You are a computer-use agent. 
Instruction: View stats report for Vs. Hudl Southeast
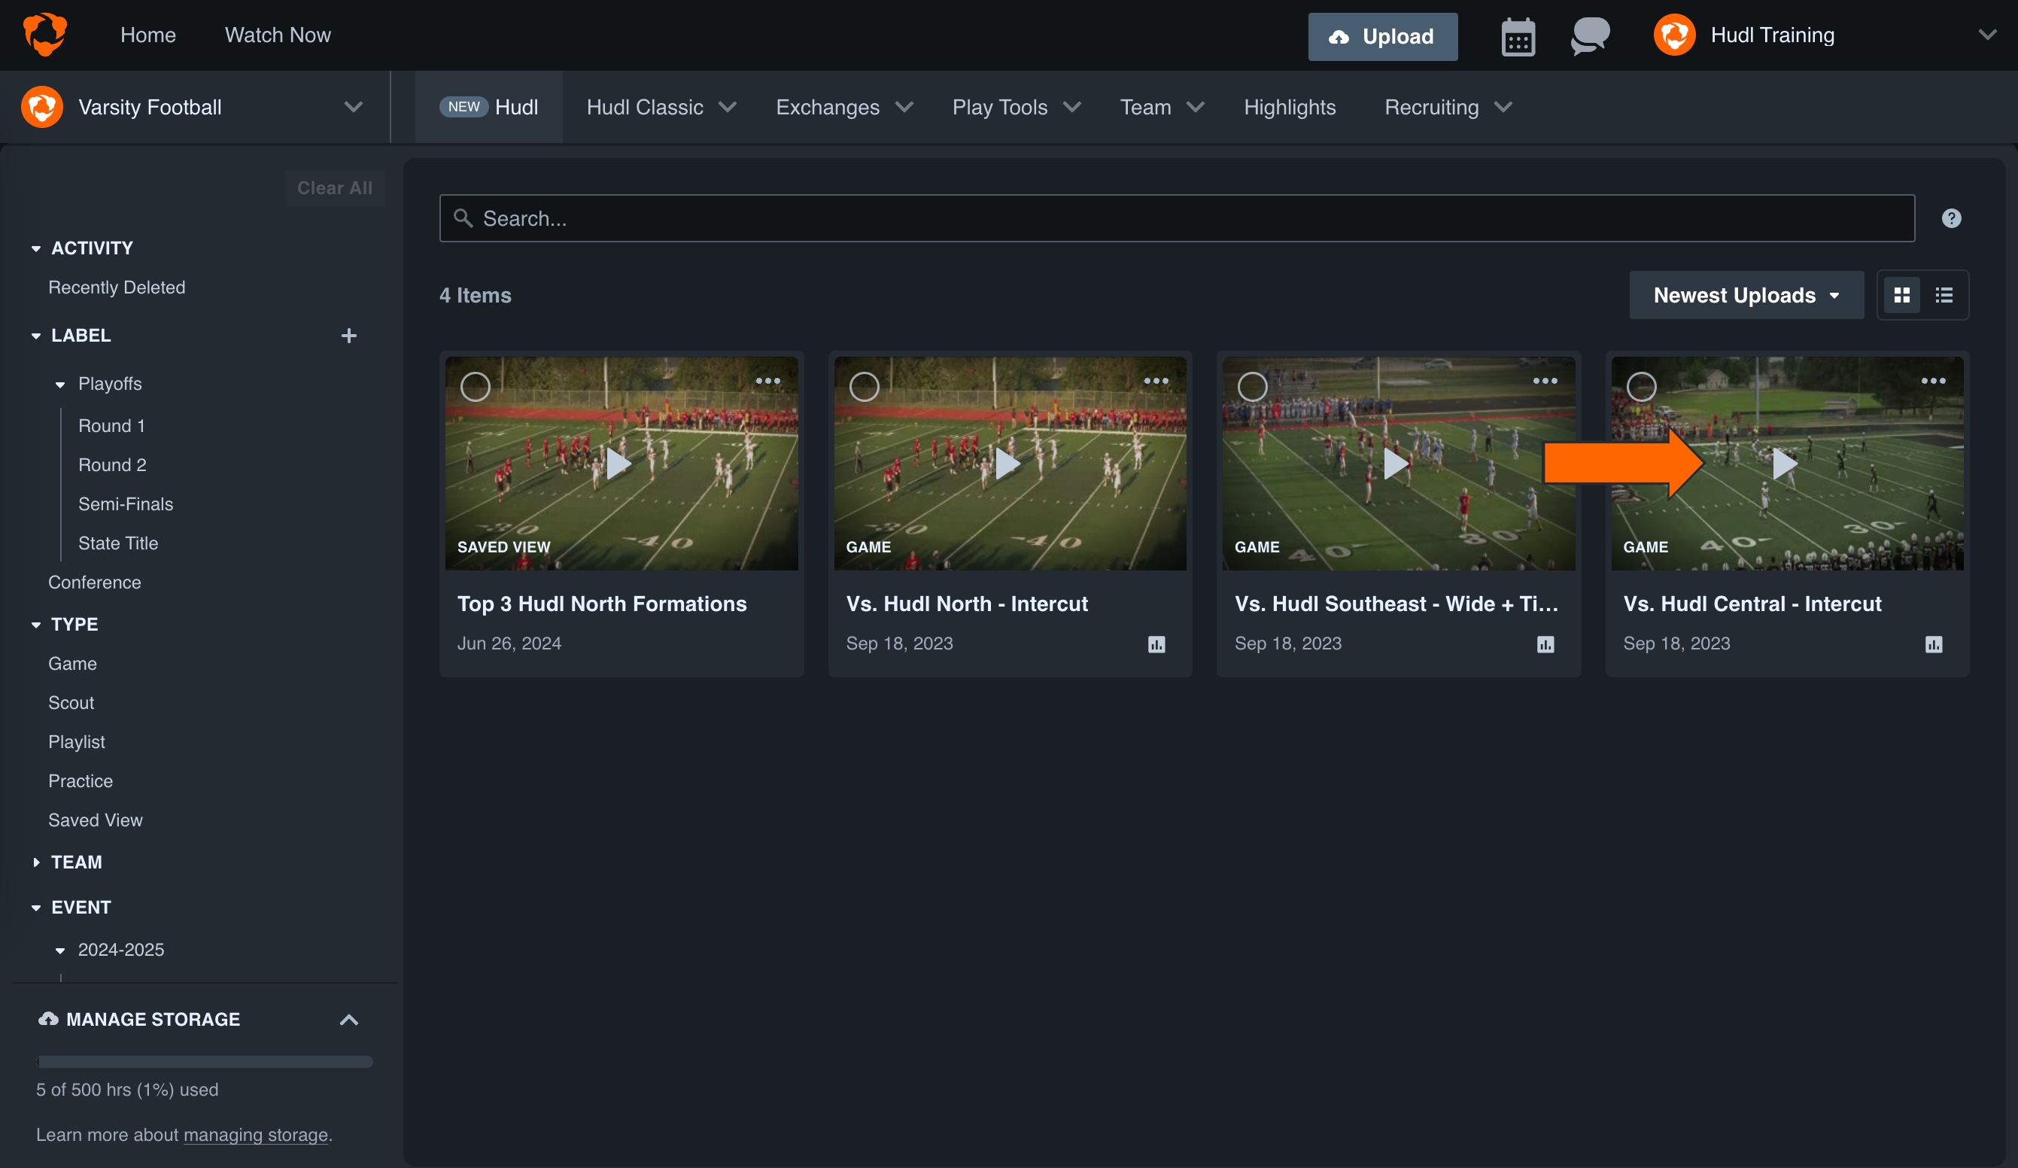pyautogui.click(x=1545, y=644)
